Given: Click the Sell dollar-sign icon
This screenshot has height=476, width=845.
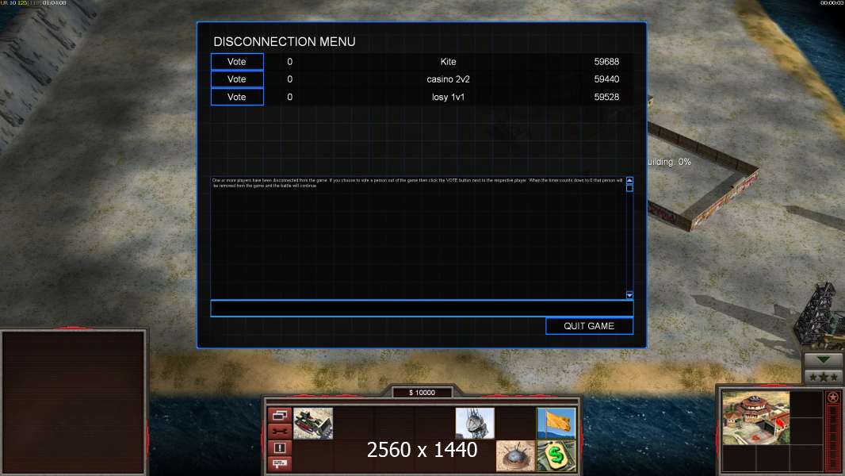Looking at the screenshot, I should (556, 456).
